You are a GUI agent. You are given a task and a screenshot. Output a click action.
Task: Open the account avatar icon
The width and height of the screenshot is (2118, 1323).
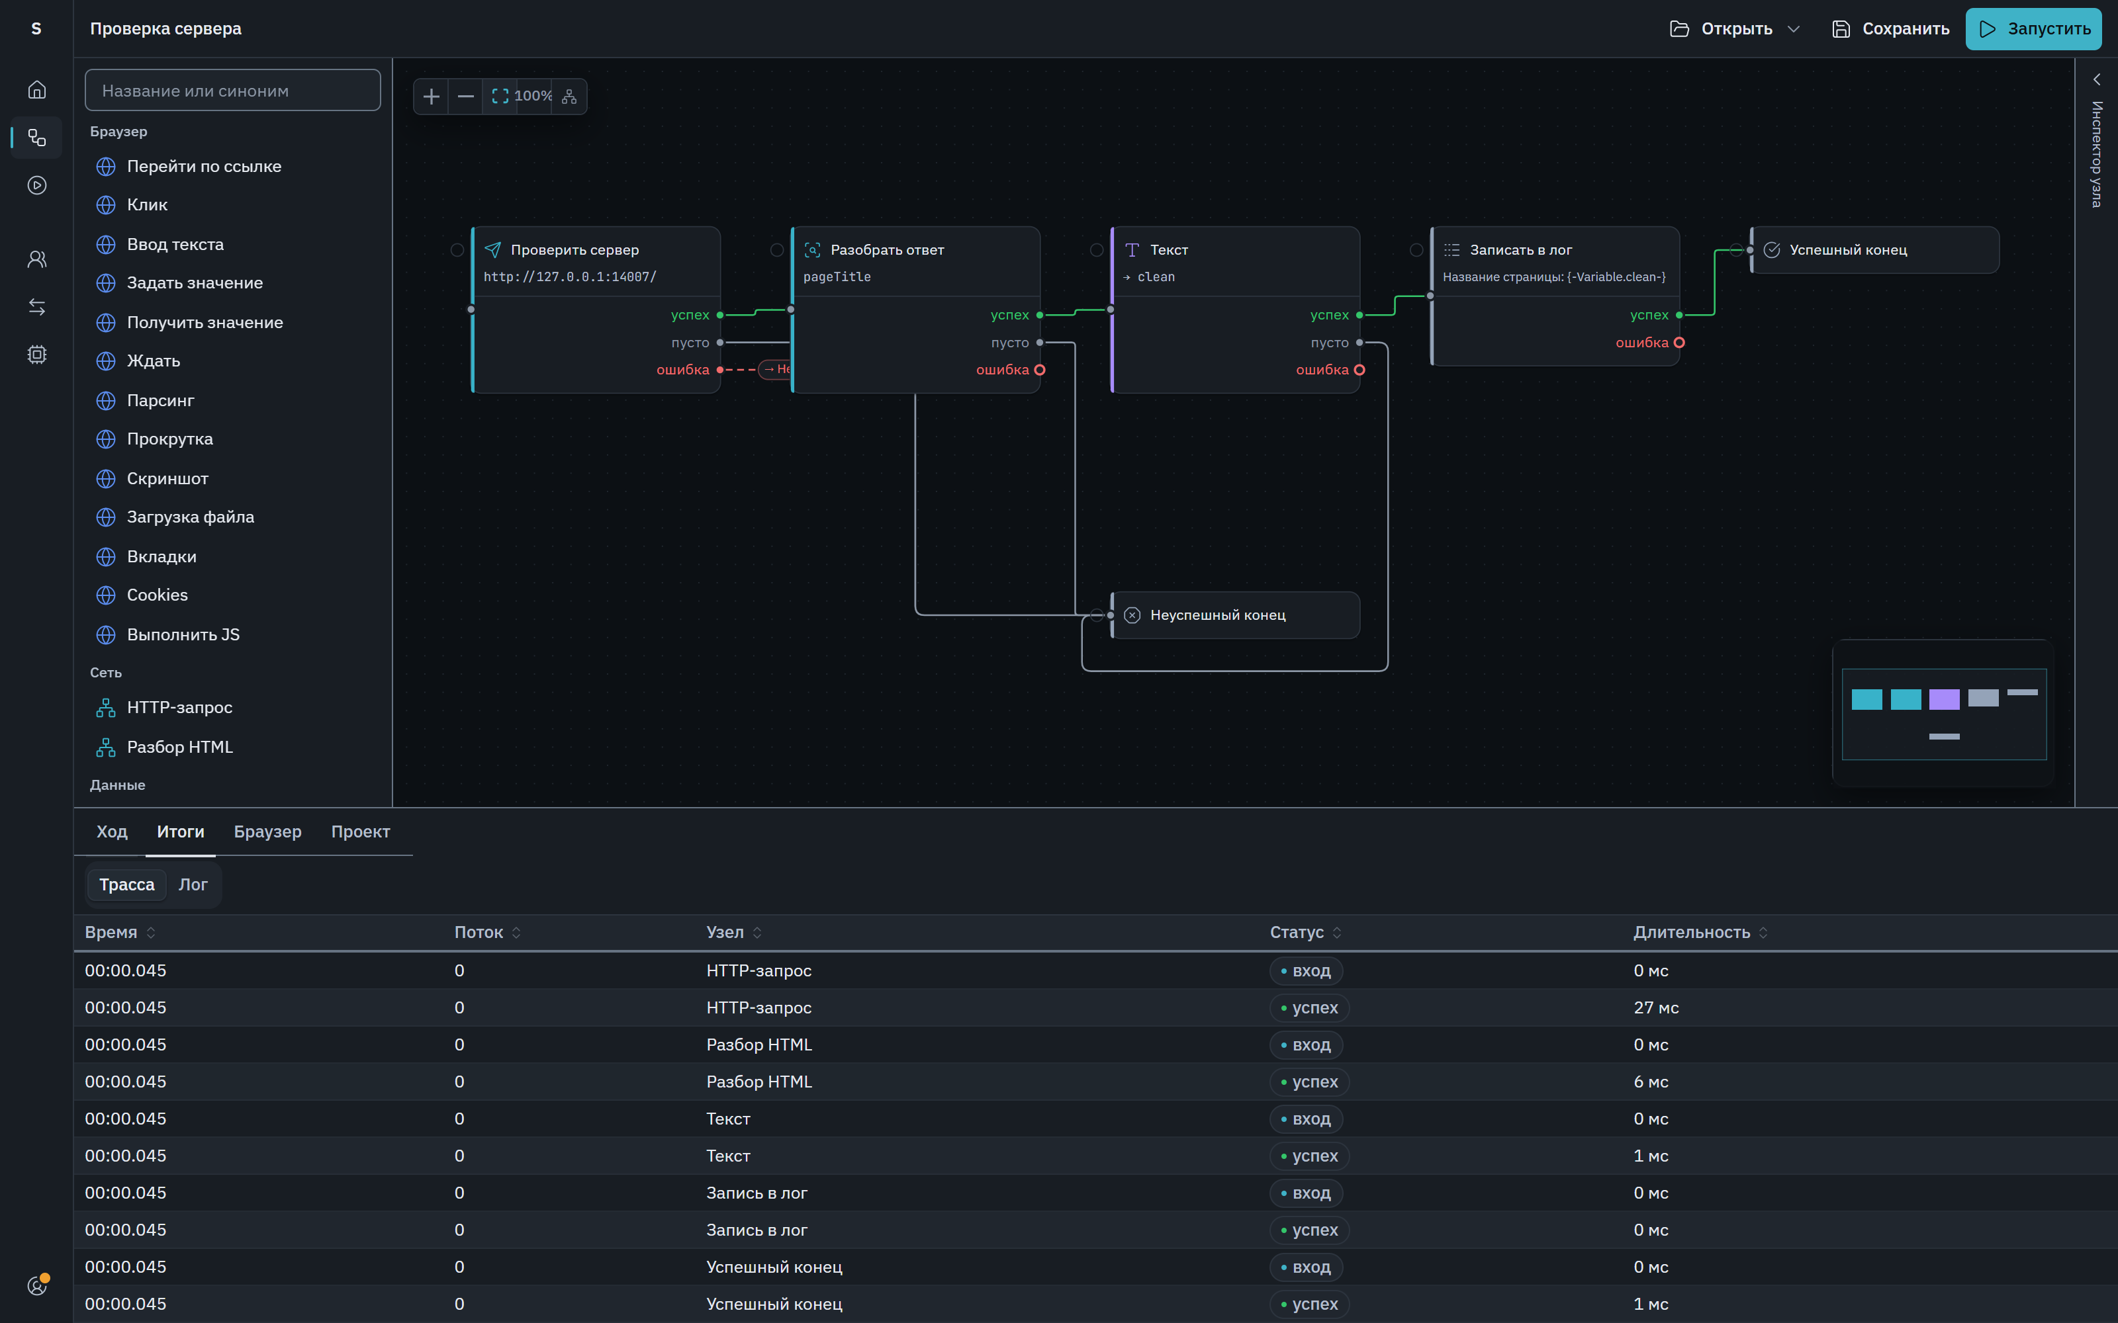point(37,1285)
